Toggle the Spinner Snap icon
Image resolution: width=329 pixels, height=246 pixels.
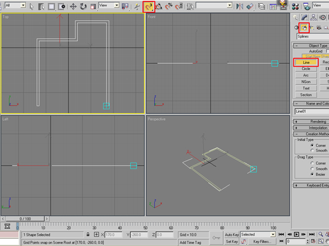(179, 7)
